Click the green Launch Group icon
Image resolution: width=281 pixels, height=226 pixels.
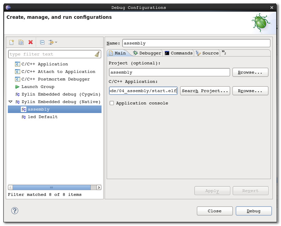click(17, 87)
